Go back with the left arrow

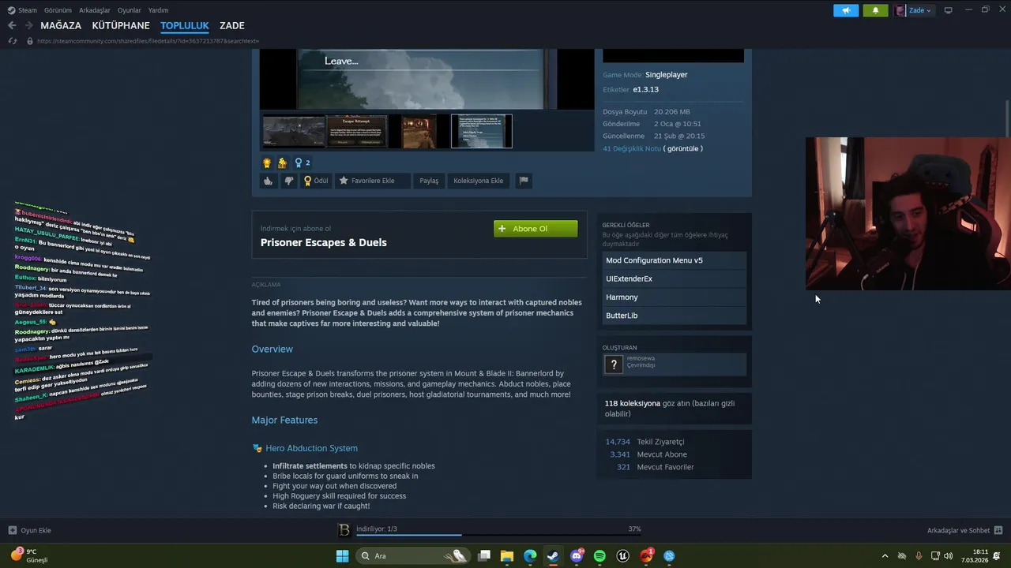[12, 25]
